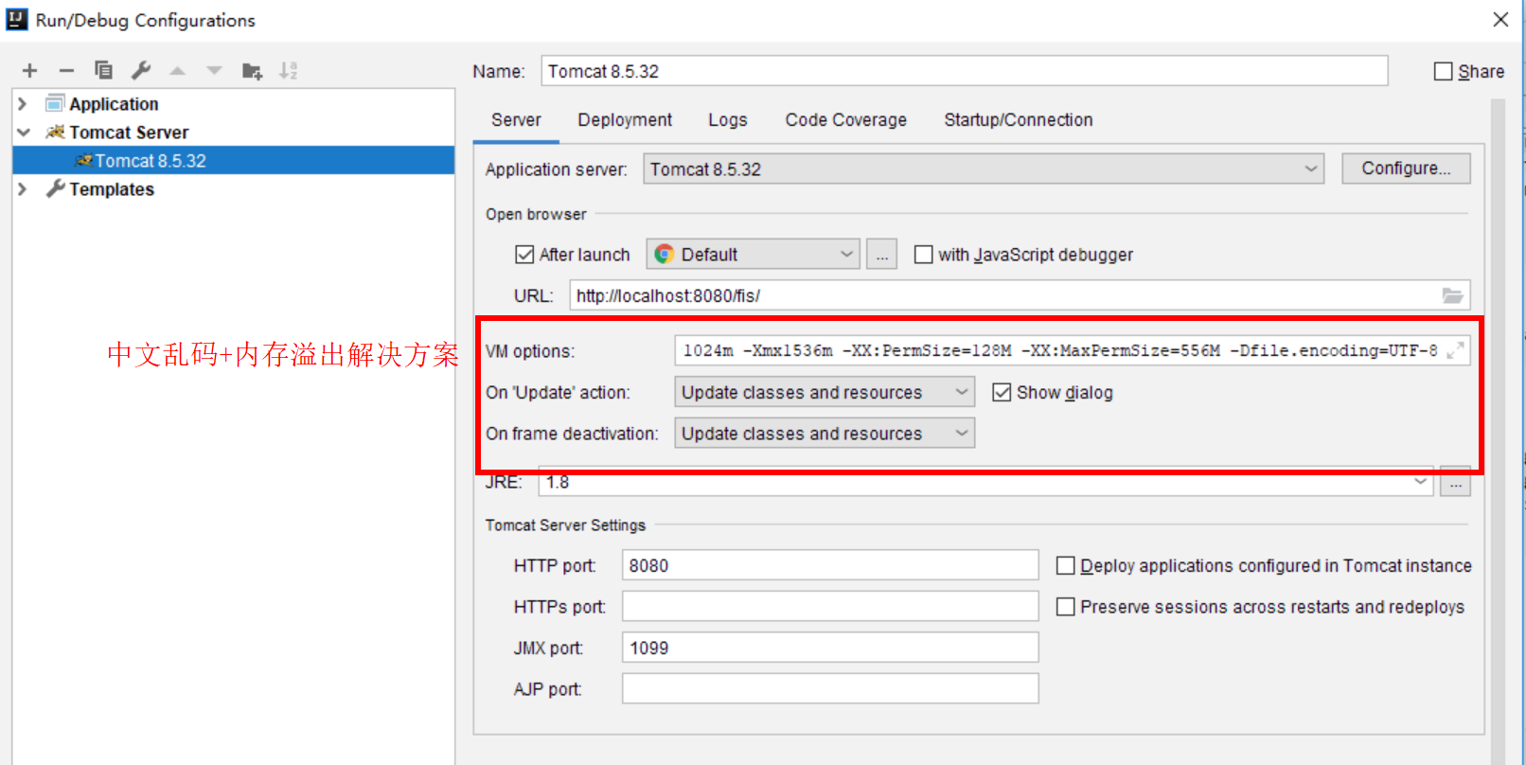Screen dimensions: 1526x765
Task: Expand the VM options field
Action: (x=1455, y=350)
